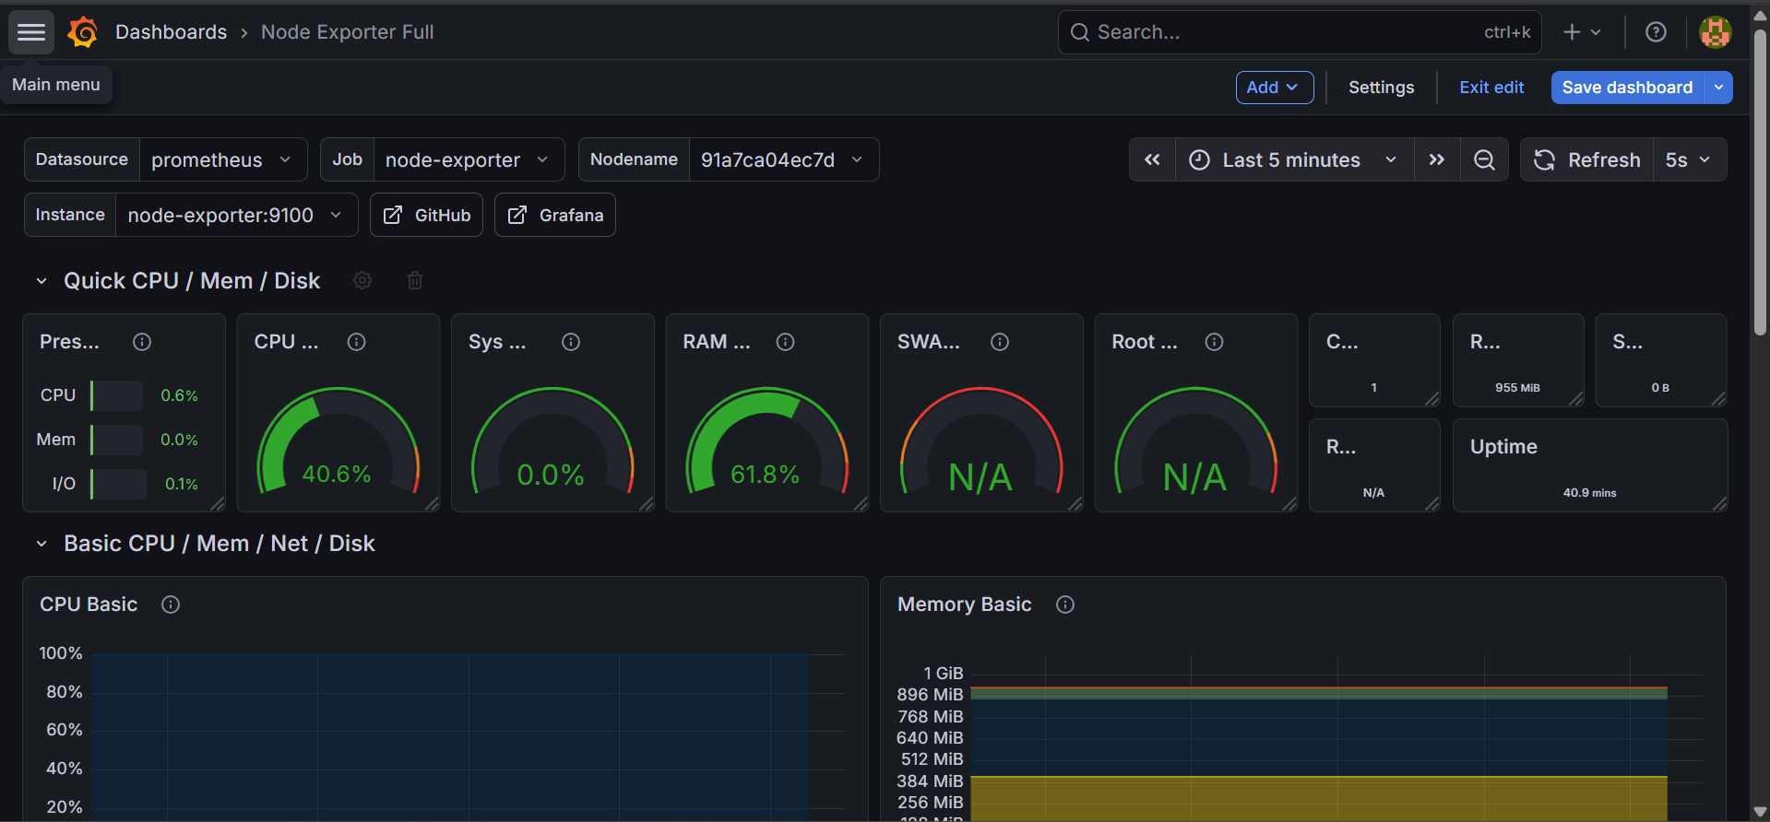Click the plus new item icon

click(x=1582, y=32)
